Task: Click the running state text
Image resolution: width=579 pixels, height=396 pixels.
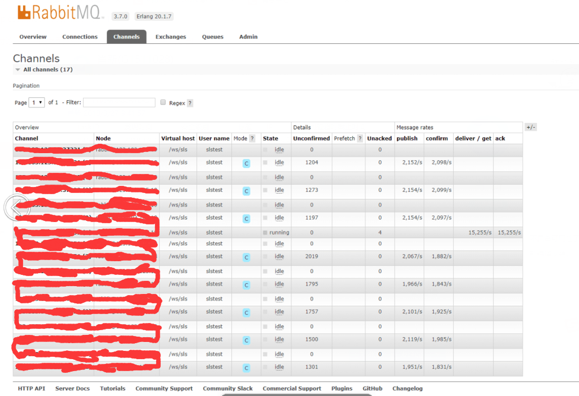Action: 279,233
